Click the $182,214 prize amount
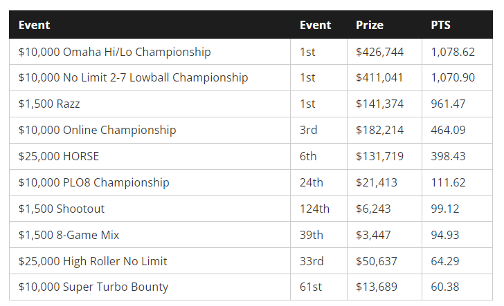This screenshot has width=504, height=306. [x=379, y=131]
